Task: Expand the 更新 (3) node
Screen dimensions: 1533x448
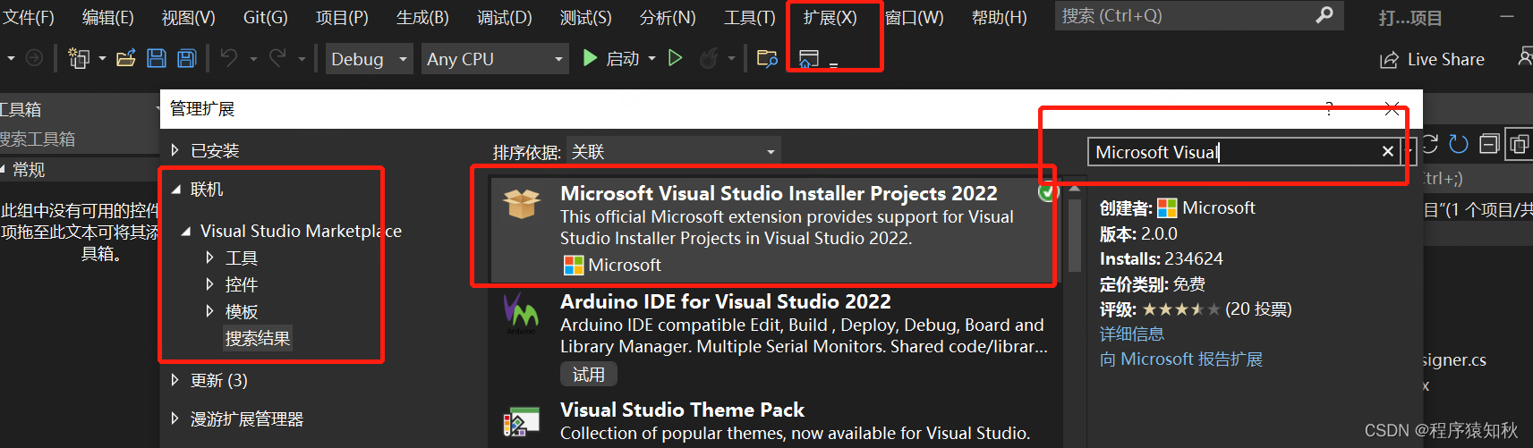Action: pyautogui.click(x=175, y=380)
